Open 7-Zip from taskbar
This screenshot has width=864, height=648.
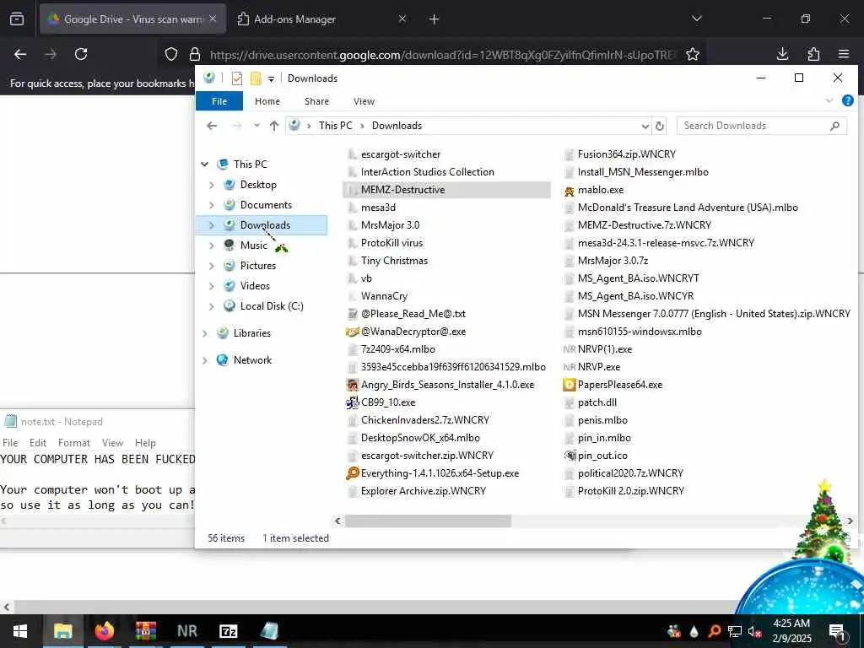(228, 631)
